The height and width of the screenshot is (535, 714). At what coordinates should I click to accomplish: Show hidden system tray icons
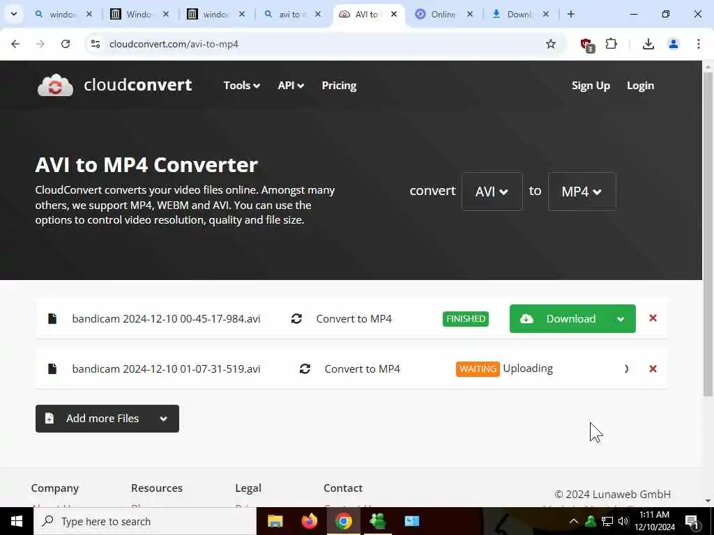click(x=574, y=521)
